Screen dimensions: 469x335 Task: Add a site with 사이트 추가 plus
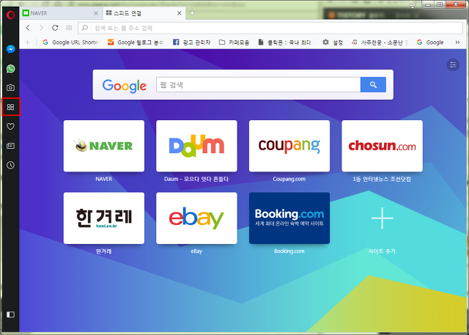[x=382, y=218]
